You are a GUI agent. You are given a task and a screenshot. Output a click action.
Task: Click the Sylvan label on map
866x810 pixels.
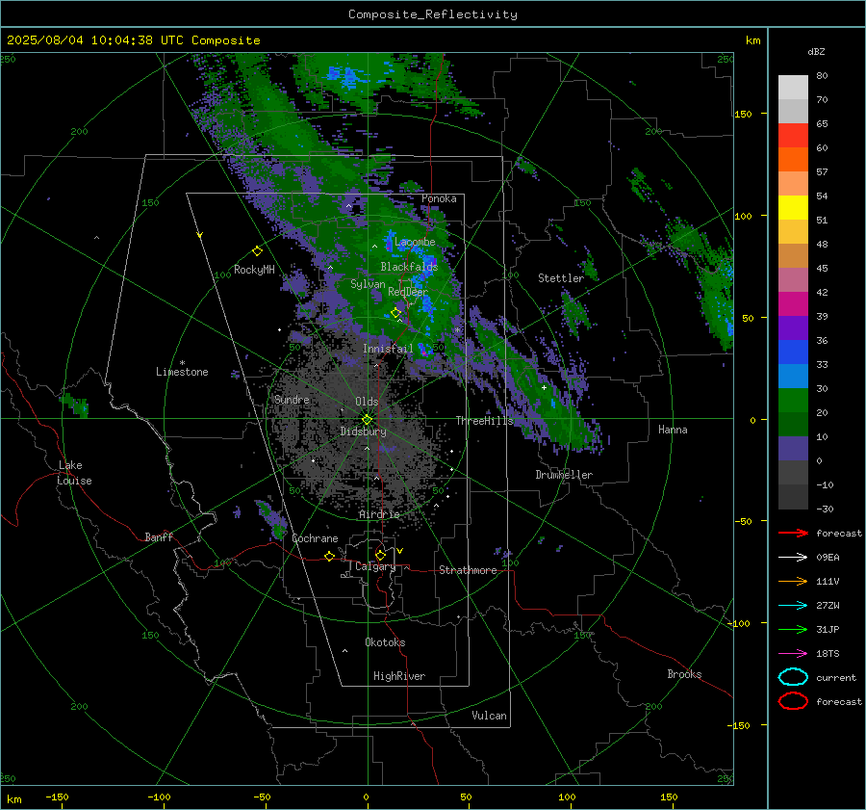[368, 284]
